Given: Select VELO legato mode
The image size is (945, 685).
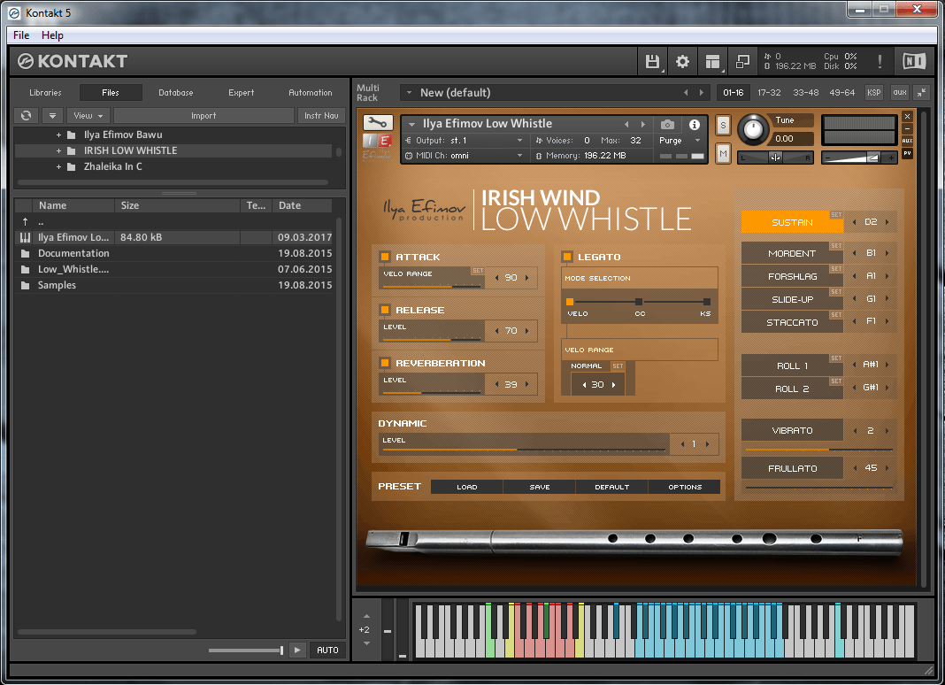Looking at the screenshot, I should click(x=570, y=302).
